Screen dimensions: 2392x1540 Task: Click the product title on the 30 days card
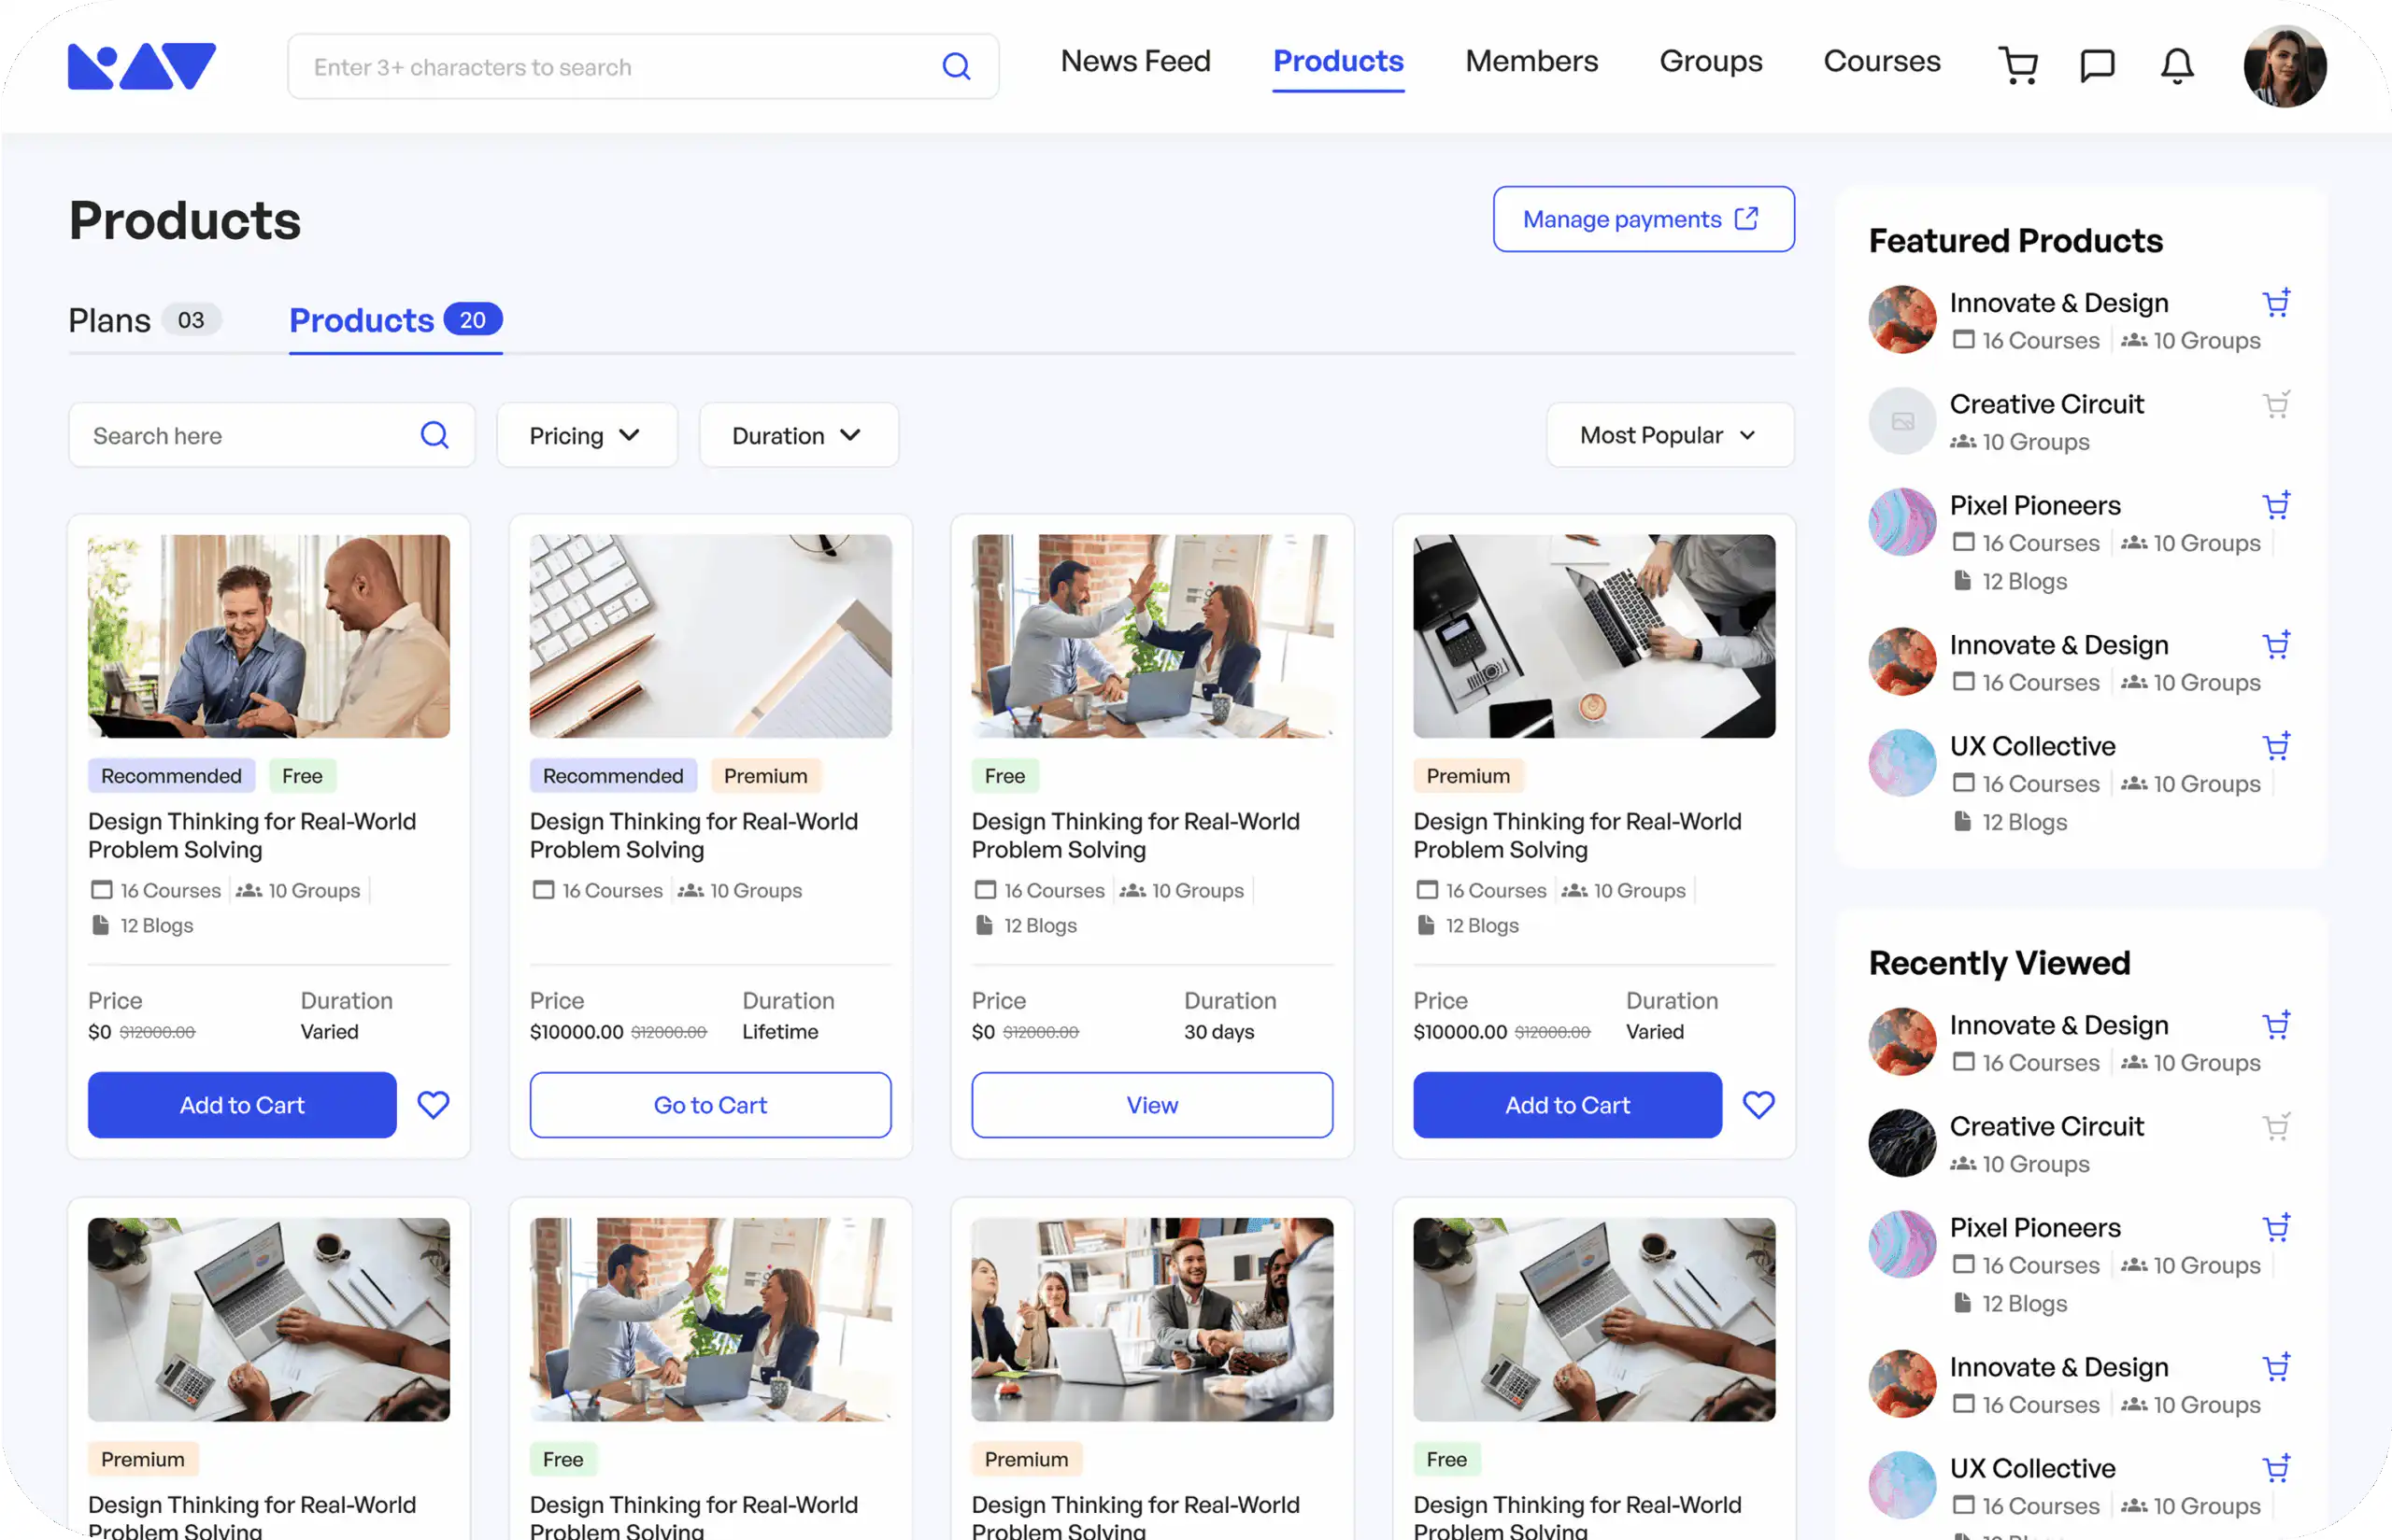point(1135,835)
